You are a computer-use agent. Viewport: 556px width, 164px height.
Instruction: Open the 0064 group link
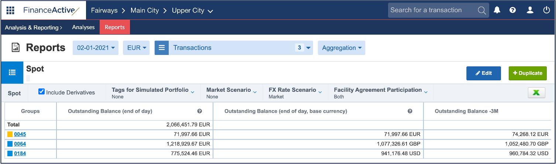tap(20, 144)
